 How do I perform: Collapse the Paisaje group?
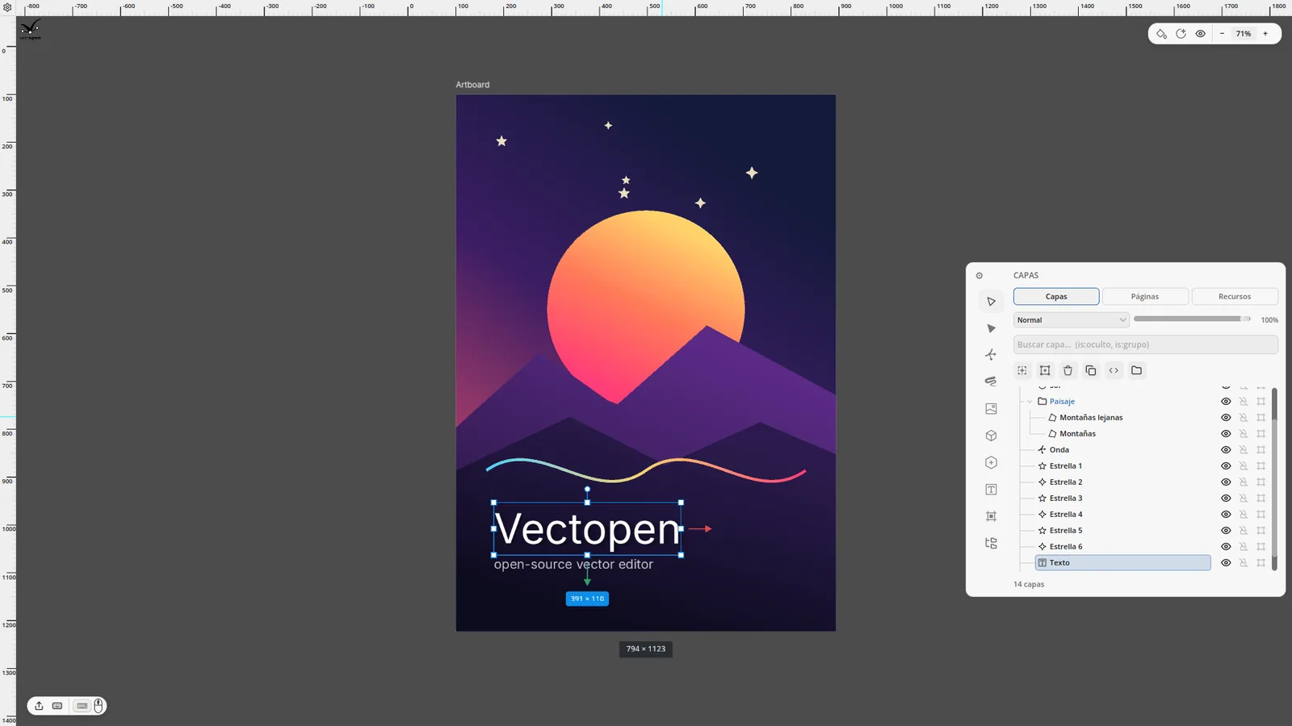(1030, 402)
